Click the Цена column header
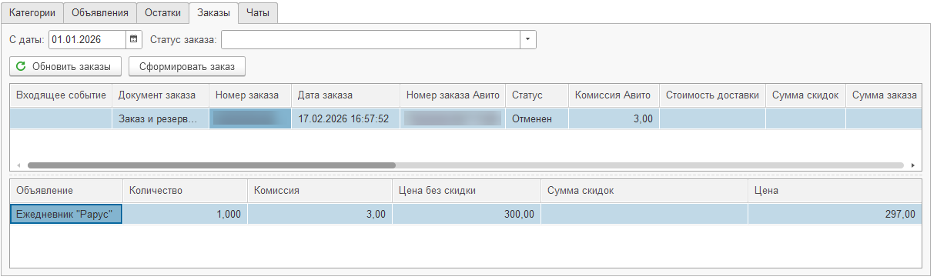The width and height of the screenshot is (937, 280). pos(835,191)
